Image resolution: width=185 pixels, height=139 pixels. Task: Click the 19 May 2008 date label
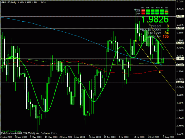(x=51, y=137)
